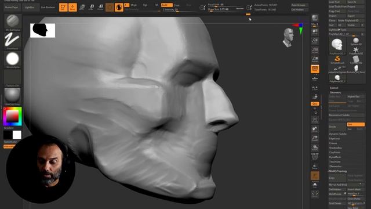Switch to Move transform mode in top shelf
This screenshot has height=209, width=371.
(x=82, y=8)
